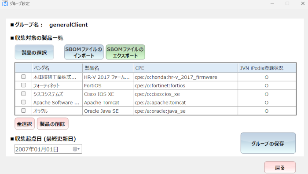Click the 製品の選択 button

click(34, 52)
